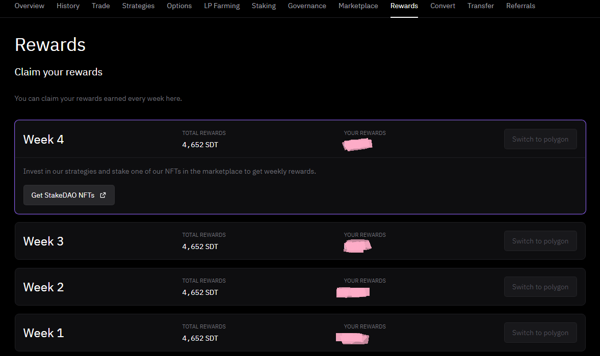Click the Invest in our strategies description
600x356 pixels.
pyautogui.click(x=170, y=171)
